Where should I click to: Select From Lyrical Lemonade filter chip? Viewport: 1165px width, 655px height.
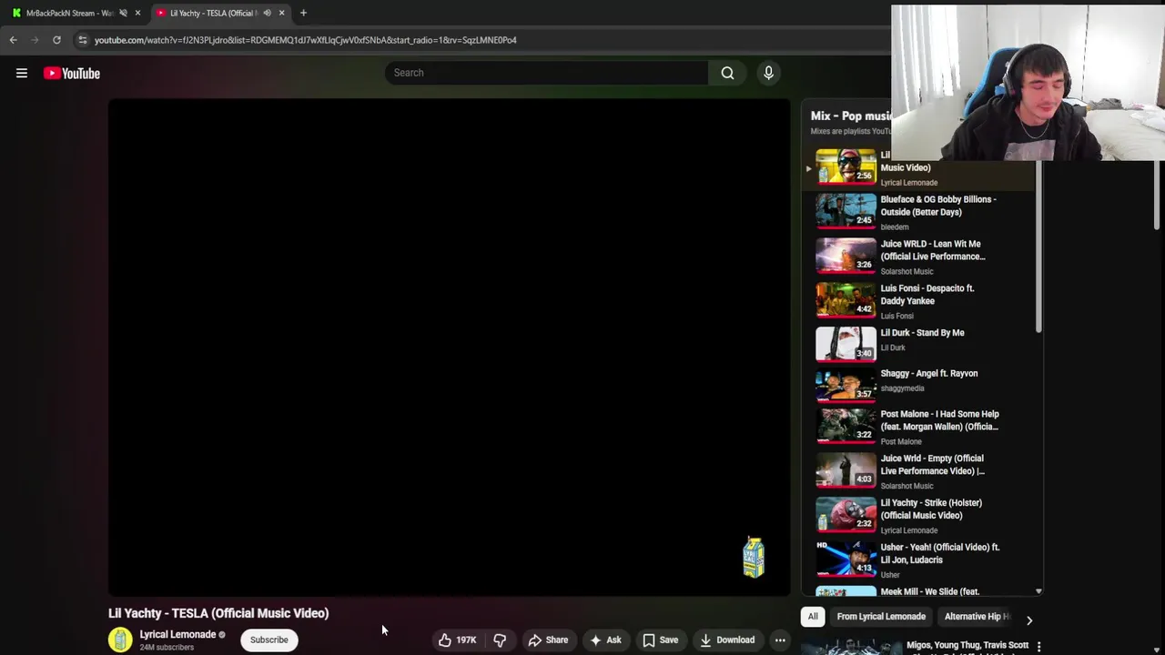click(x=881, y=617)
